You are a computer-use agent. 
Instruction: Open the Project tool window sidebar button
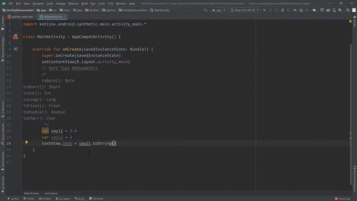tap(3, 23)
